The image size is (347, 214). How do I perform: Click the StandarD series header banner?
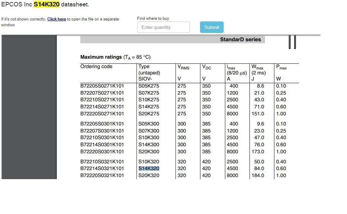172,40
